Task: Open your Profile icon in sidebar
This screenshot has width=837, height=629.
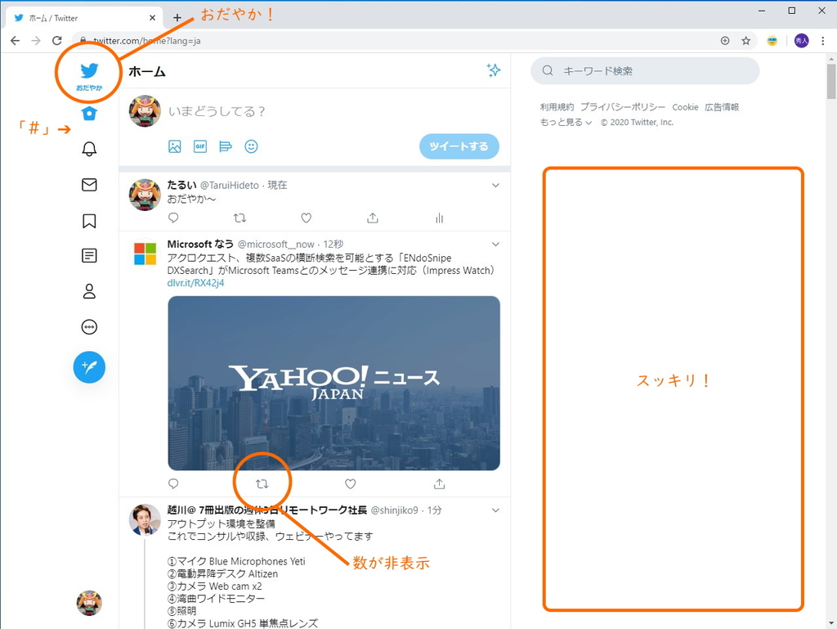Action: point(89,291)
